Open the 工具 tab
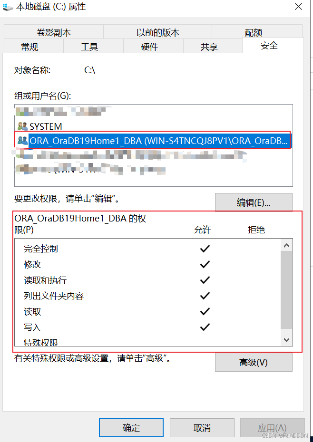 click(x=89, y=47)
